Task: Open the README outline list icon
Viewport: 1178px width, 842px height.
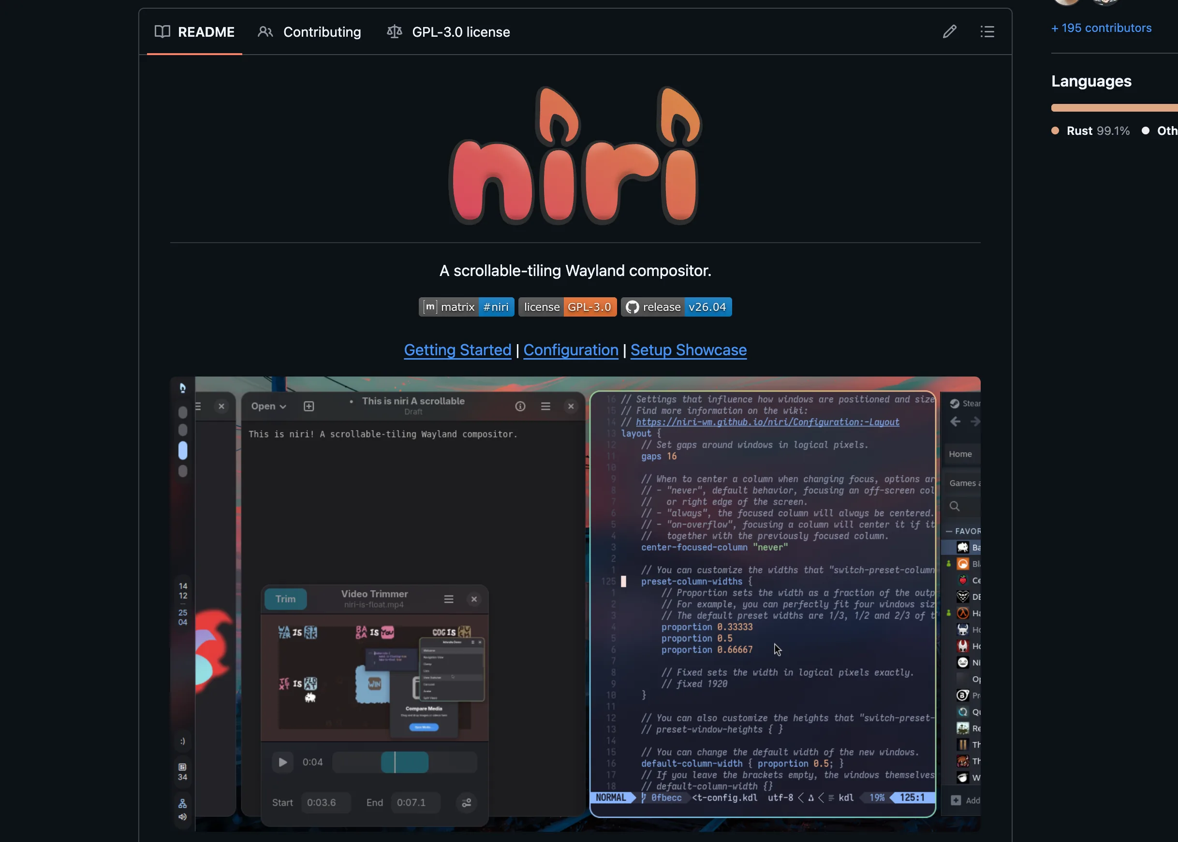Action: (x=987, y=32)
